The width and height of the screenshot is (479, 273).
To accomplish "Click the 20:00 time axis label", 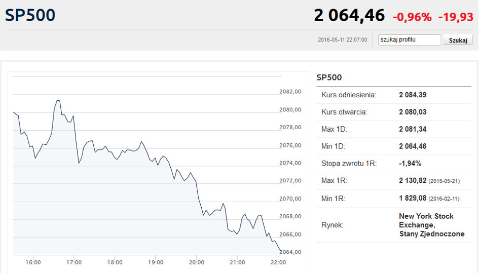I will point(197,262).
